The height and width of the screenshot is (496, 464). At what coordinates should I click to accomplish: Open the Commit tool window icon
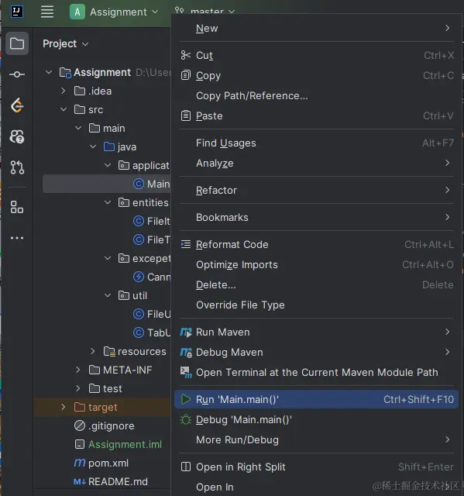(x=17, y=74)
